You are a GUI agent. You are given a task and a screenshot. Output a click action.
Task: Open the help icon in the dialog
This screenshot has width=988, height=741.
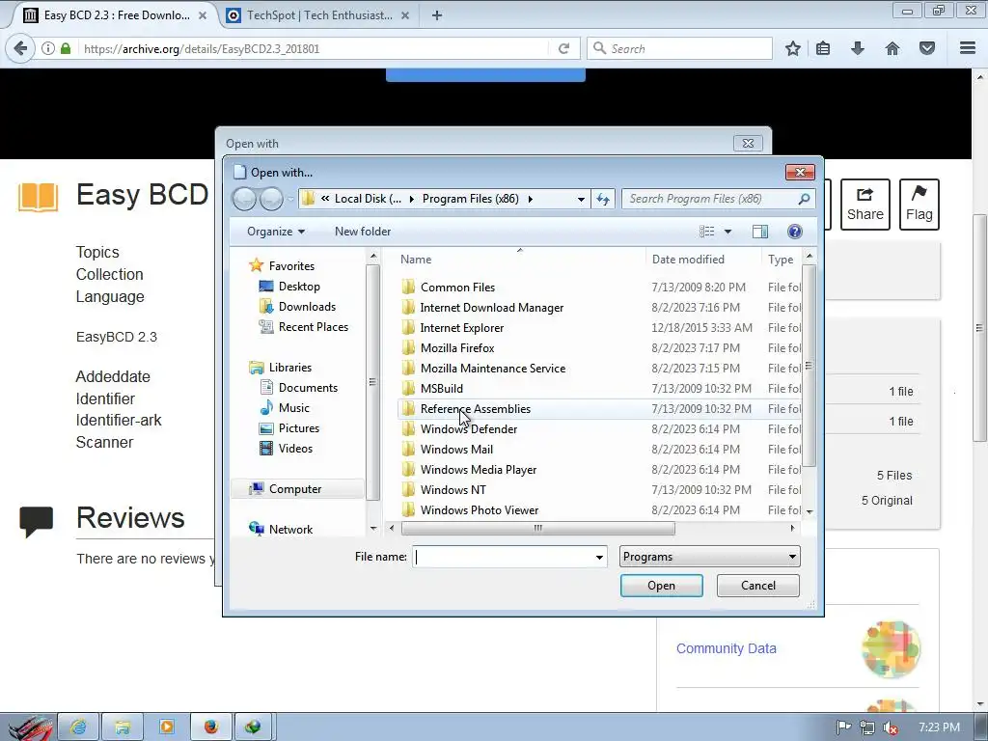795,232
